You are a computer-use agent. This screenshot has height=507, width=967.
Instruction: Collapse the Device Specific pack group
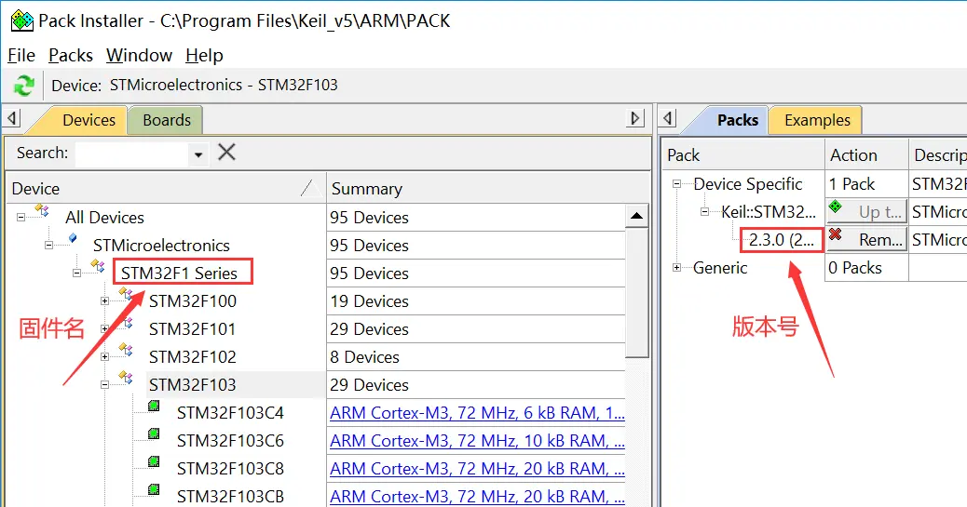pos(676,183)
